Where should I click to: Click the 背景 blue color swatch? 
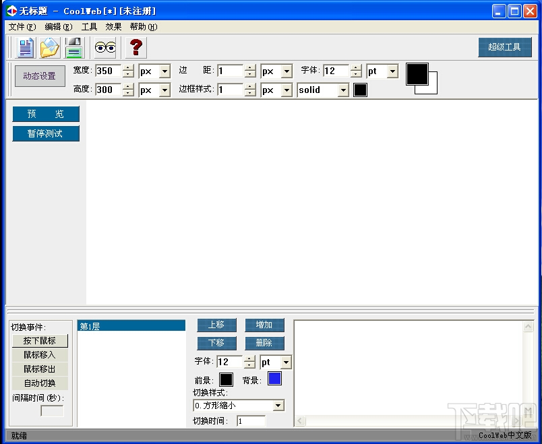click(x=275, y=379)
